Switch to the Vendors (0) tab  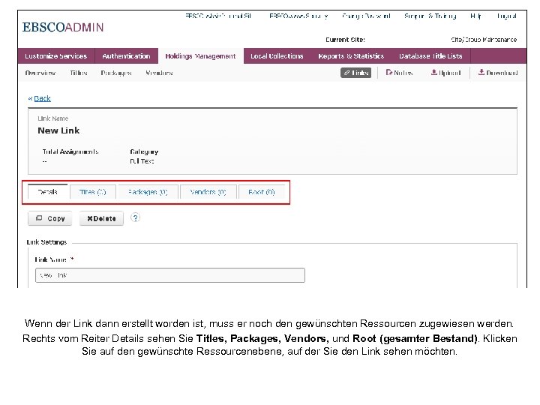[208, 192]
